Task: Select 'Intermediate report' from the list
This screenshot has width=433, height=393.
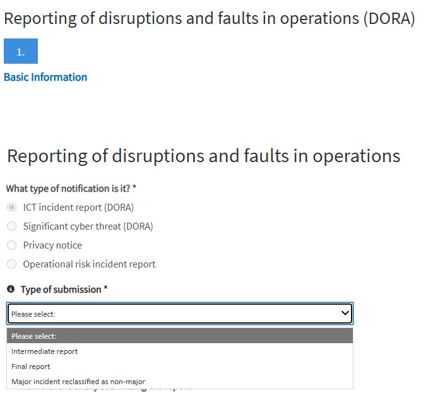Action: [45, 351]
